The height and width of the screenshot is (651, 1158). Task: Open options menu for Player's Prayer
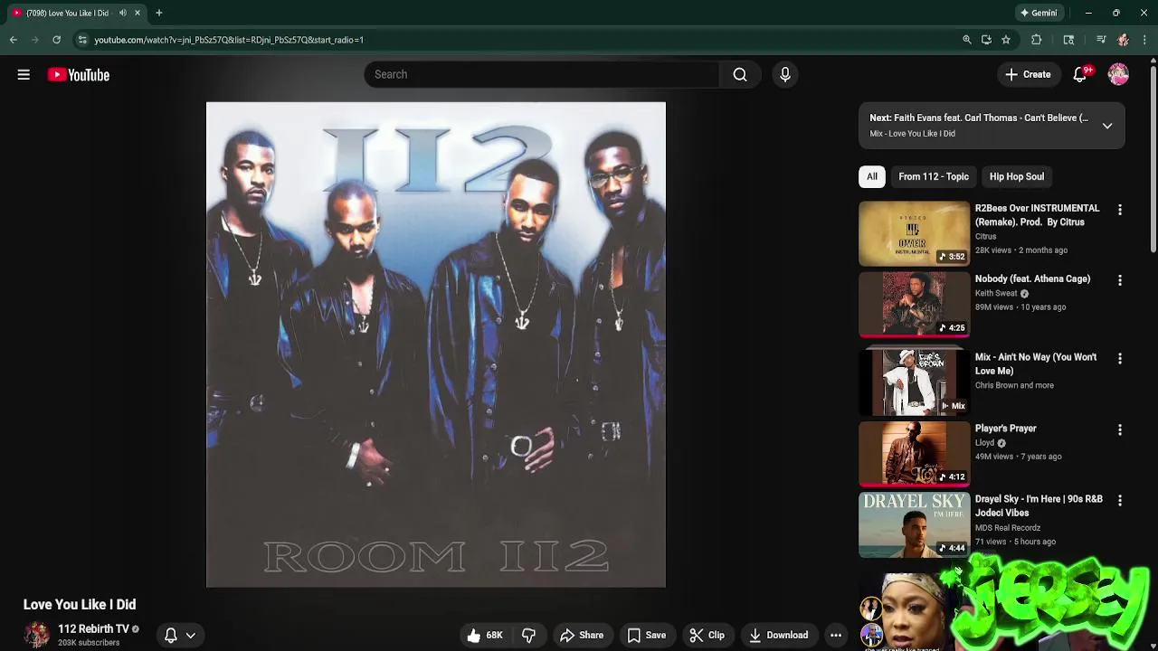coord(1120,429)
